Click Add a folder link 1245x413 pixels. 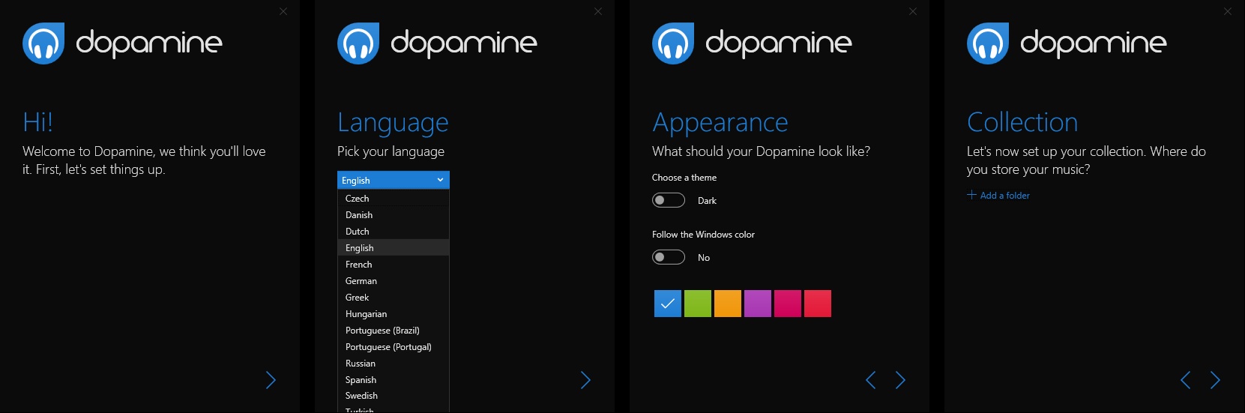998,195
